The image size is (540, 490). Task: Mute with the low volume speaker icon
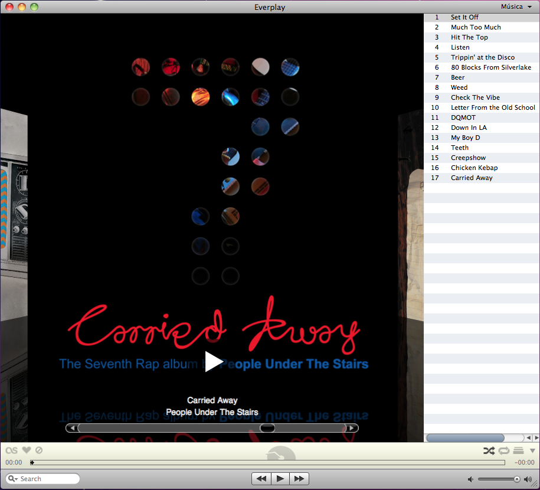[x=470, y=479]
